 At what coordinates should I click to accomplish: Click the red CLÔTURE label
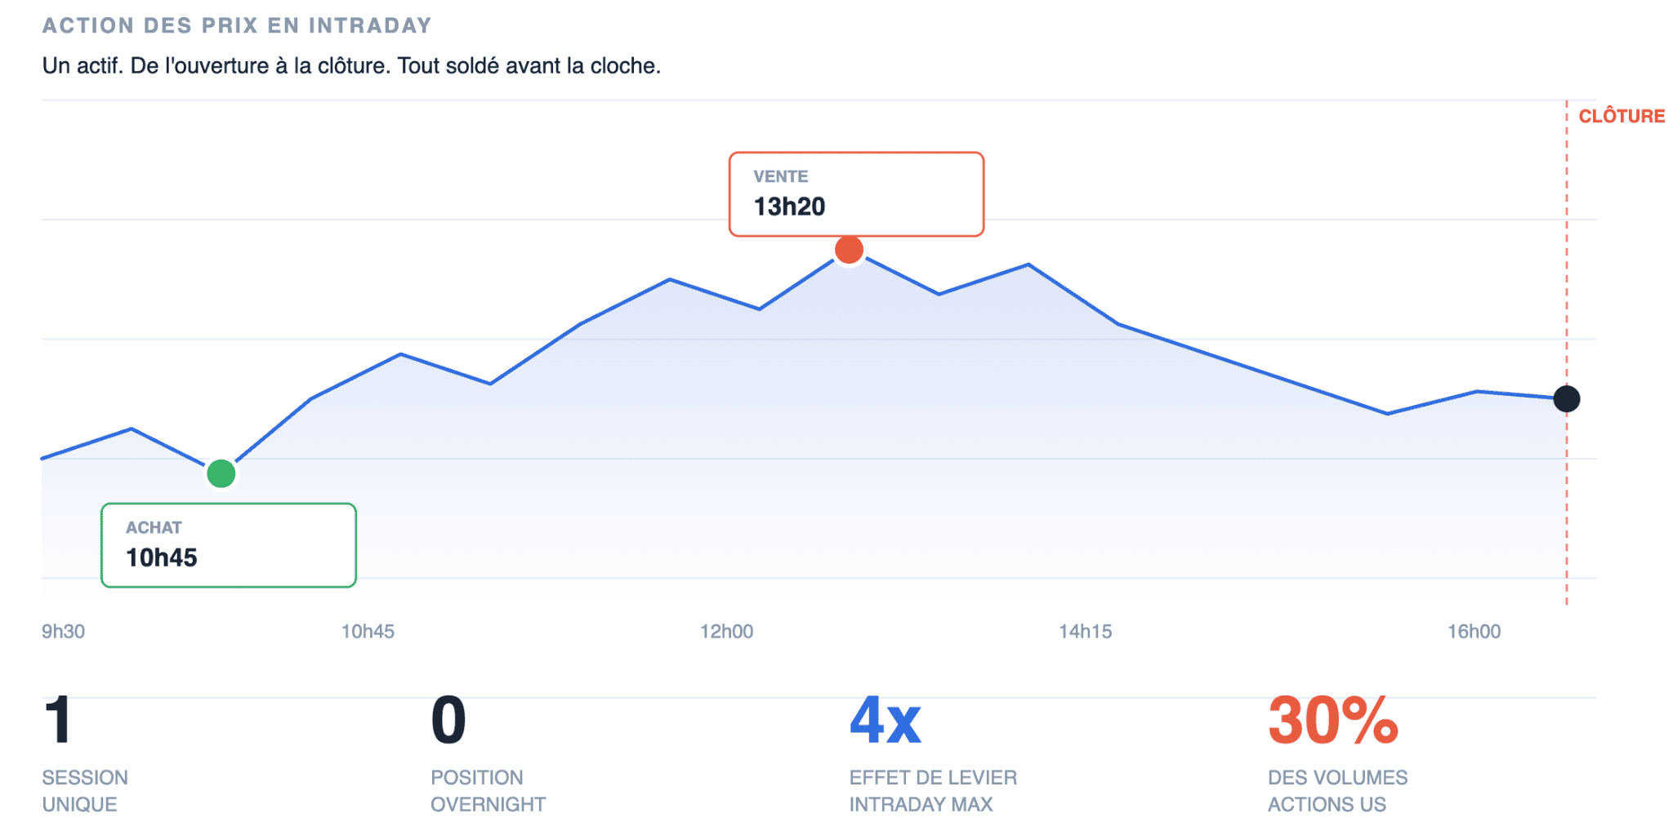1621,116
